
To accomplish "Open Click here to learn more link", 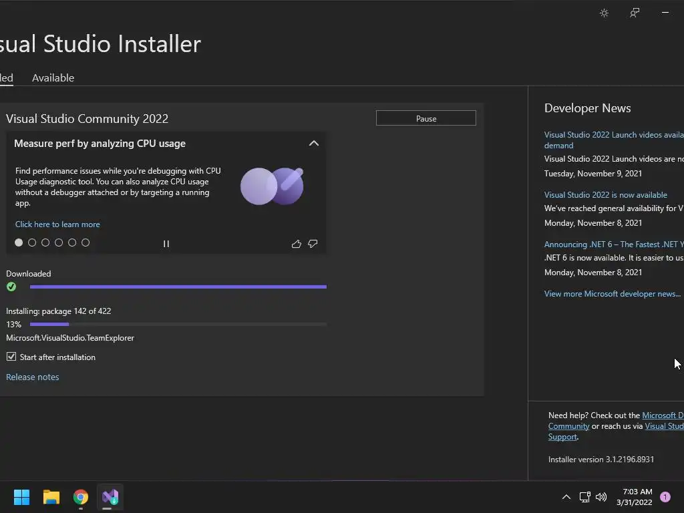I will coord(57,224).
